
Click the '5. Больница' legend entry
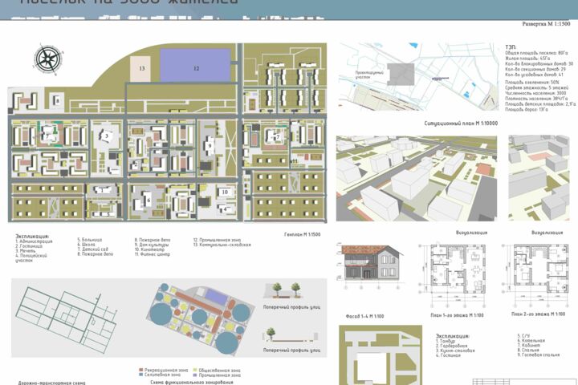(90, 240)
